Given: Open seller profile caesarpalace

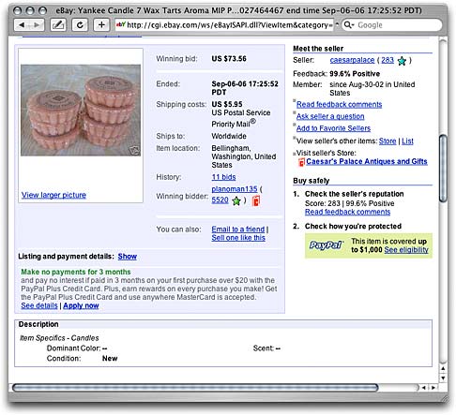Looking at the screenshot, I should coord(352,60).
